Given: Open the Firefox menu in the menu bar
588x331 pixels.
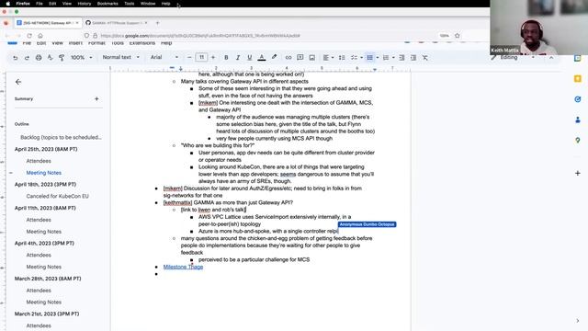Looking at the screenshot, I should click(23, 4).
